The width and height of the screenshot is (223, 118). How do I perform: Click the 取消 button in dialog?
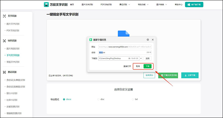tap(138, 66)
